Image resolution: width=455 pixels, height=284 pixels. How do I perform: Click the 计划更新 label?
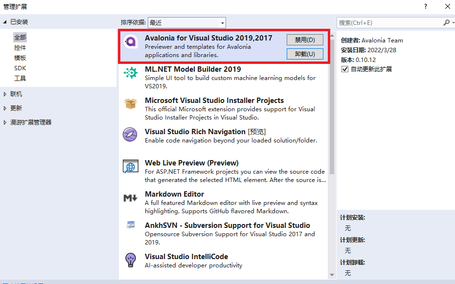(352, 240)
